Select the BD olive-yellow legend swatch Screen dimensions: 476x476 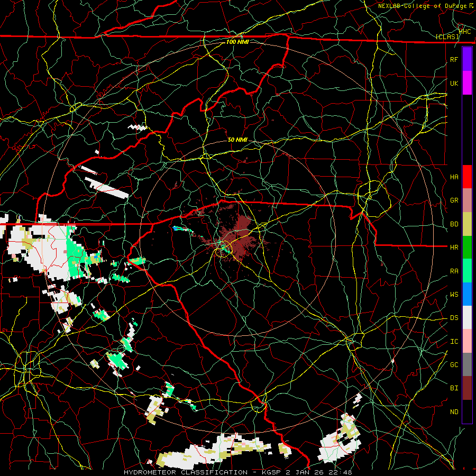[x=467, y=224]
